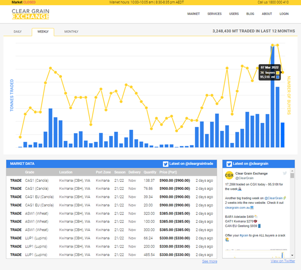Click the grey Twitter bird in tweet card
This screenshot has height=270, width=301.
point(284,173)
